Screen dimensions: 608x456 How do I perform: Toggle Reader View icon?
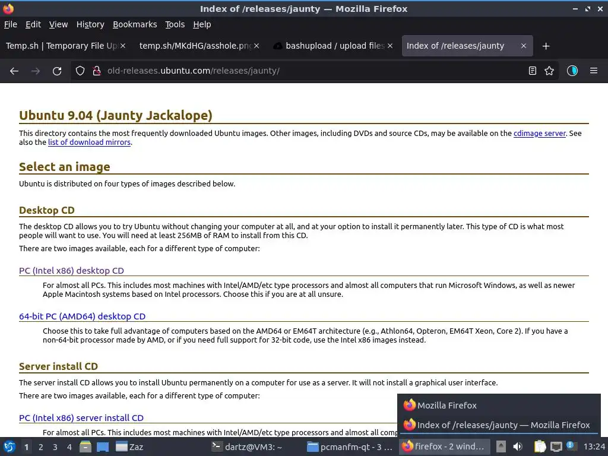click(x=533, y=71)
